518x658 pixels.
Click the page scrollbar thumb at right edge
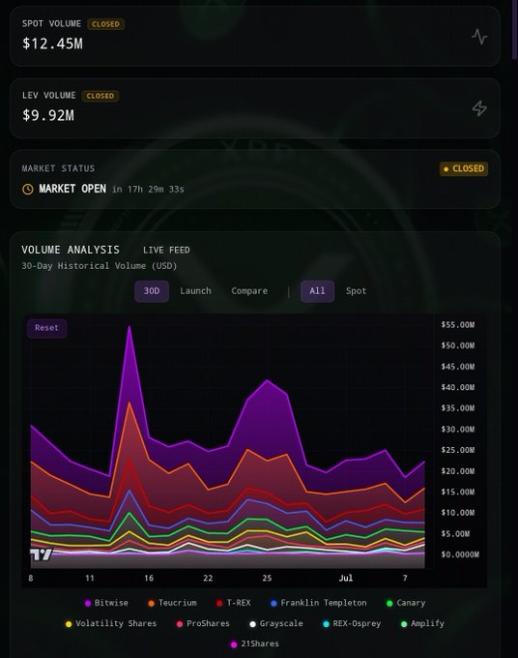515,29
